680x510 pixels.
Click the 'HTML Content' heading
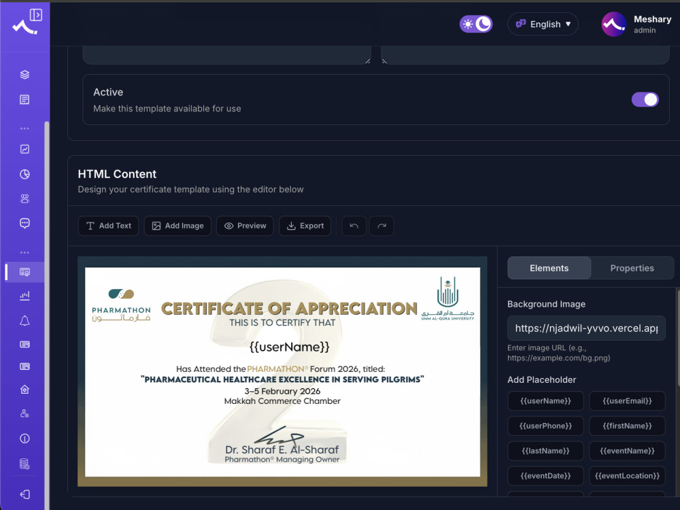coord(117,174)
